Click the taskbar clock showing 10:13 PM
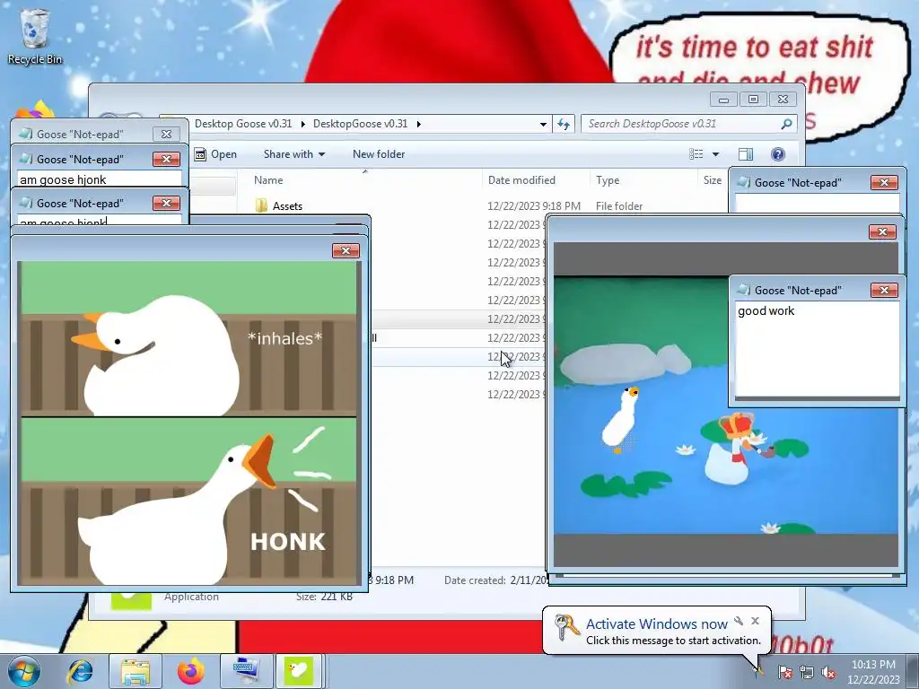 (x=873, y=671)
